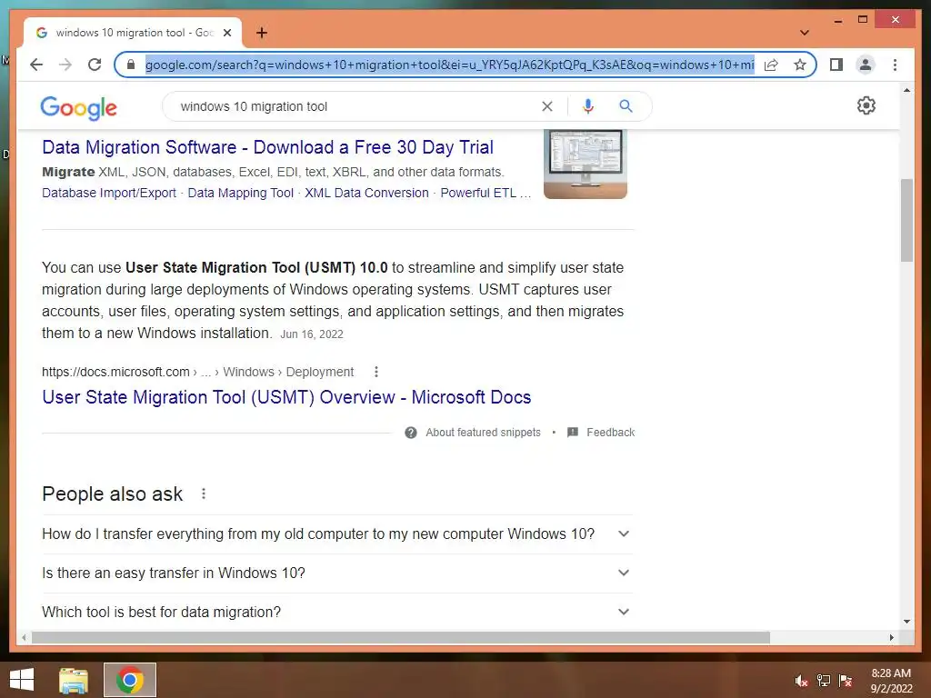
Task: Reload the page with the refresh icon
Action: [95, 65]
